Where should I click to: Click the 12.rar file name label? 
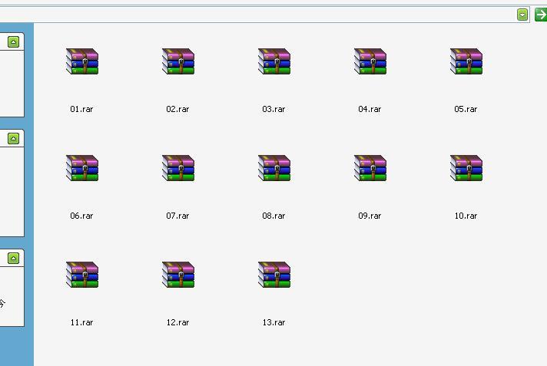pyautogui.click(x=177, y=322)
